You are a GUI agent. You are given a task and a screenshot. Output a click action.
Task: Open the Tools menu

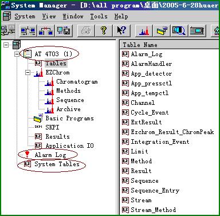point(99,17)
